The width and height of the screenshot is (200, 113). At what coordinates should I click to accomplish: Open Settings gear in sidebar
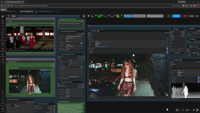[3, 109]
